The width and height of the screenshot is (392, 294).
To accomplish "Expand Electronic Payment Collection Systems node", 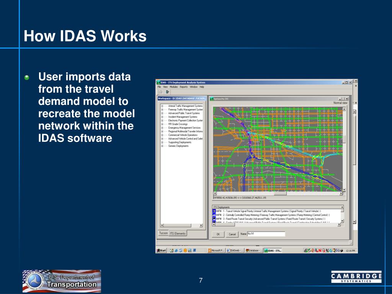I will point(162,121).
